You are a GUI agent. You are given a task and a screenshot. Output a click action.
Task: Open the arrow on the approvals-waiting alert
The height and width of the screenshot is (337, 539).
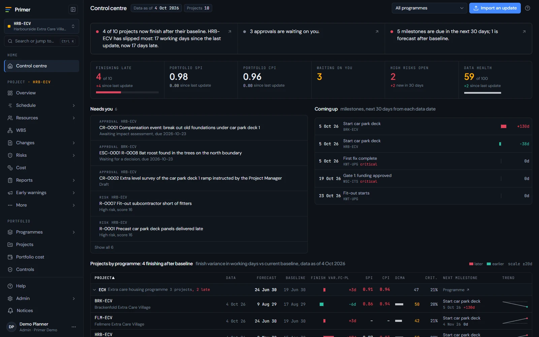click(x=377, y=32)
